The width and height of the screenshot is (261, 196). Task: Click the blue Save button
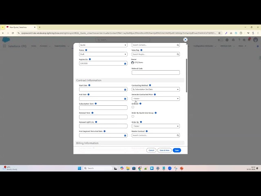pos(177,150)
